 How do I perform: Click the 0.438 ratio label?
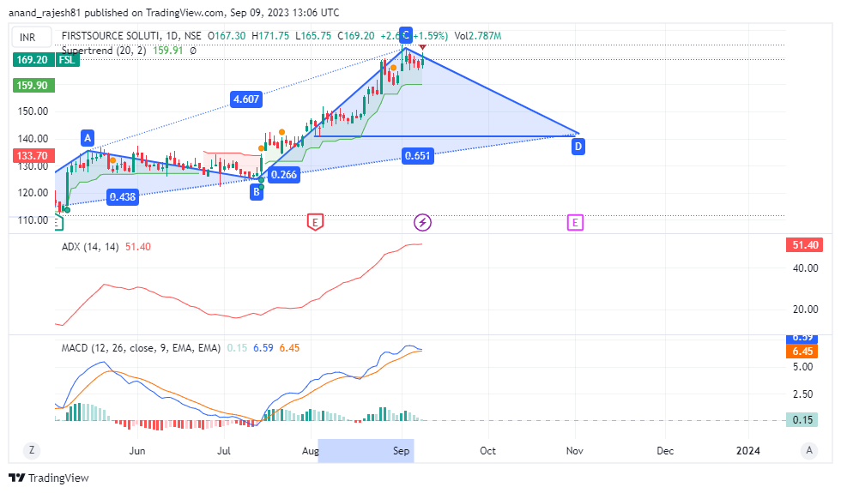coord(123,197)
